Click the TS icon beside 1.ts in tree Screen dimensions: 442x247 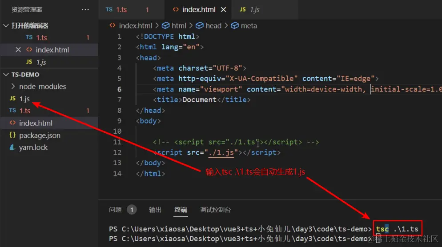[x=12, y=111]
